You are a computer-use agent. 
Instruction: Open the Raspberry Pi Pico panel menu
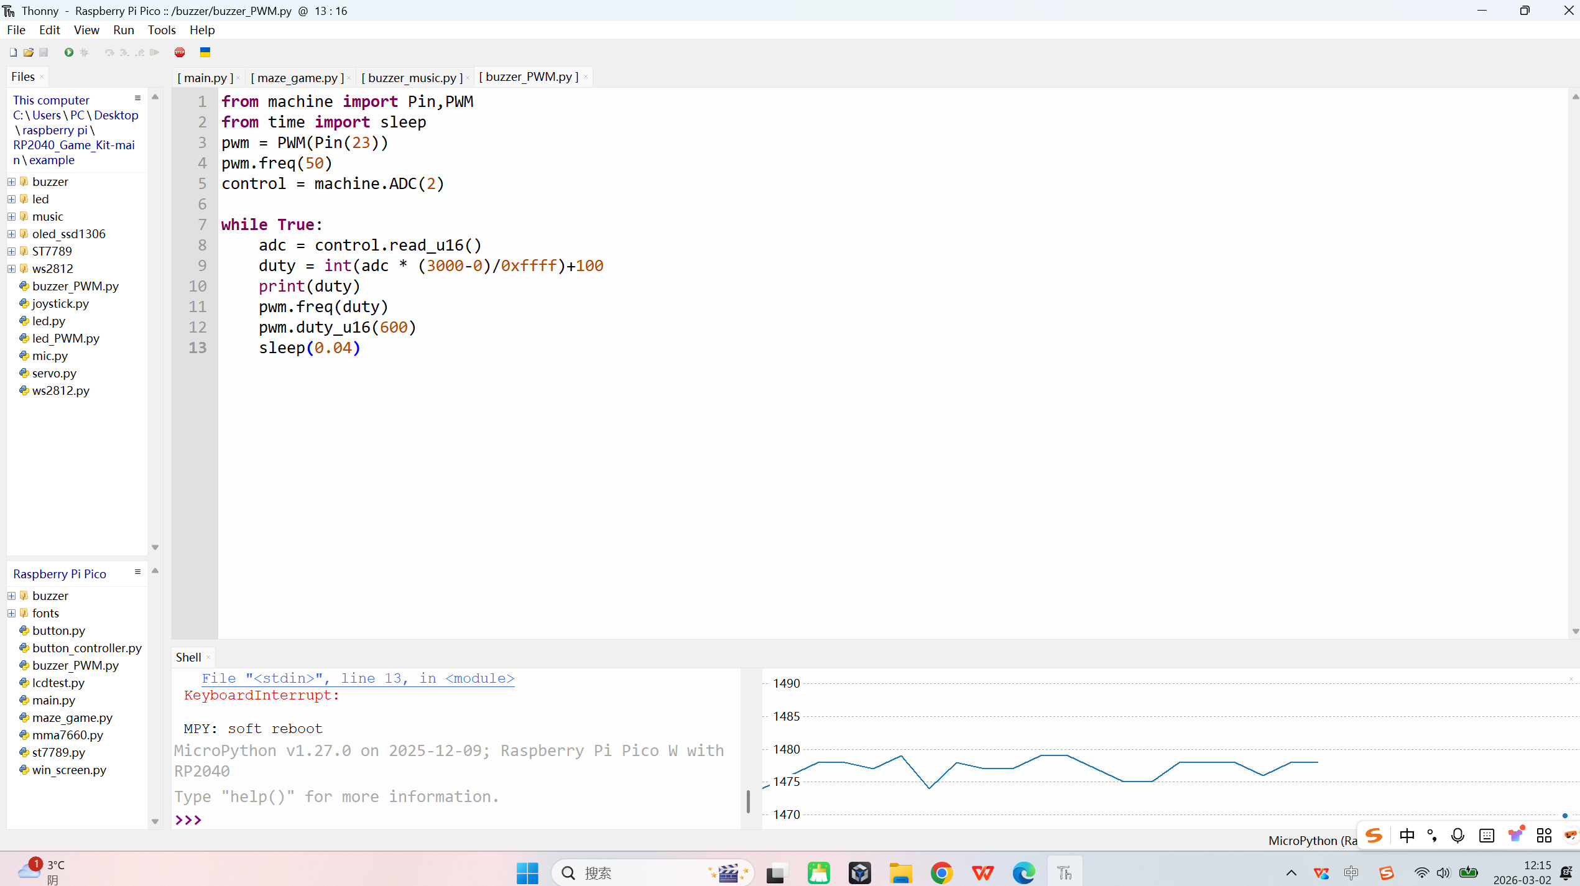coord(137,572)
